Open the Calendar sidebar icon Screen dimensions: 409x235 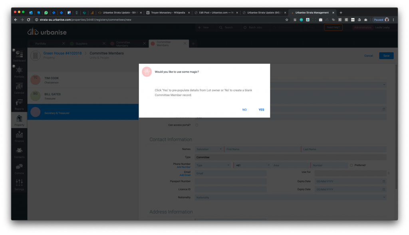19,87
